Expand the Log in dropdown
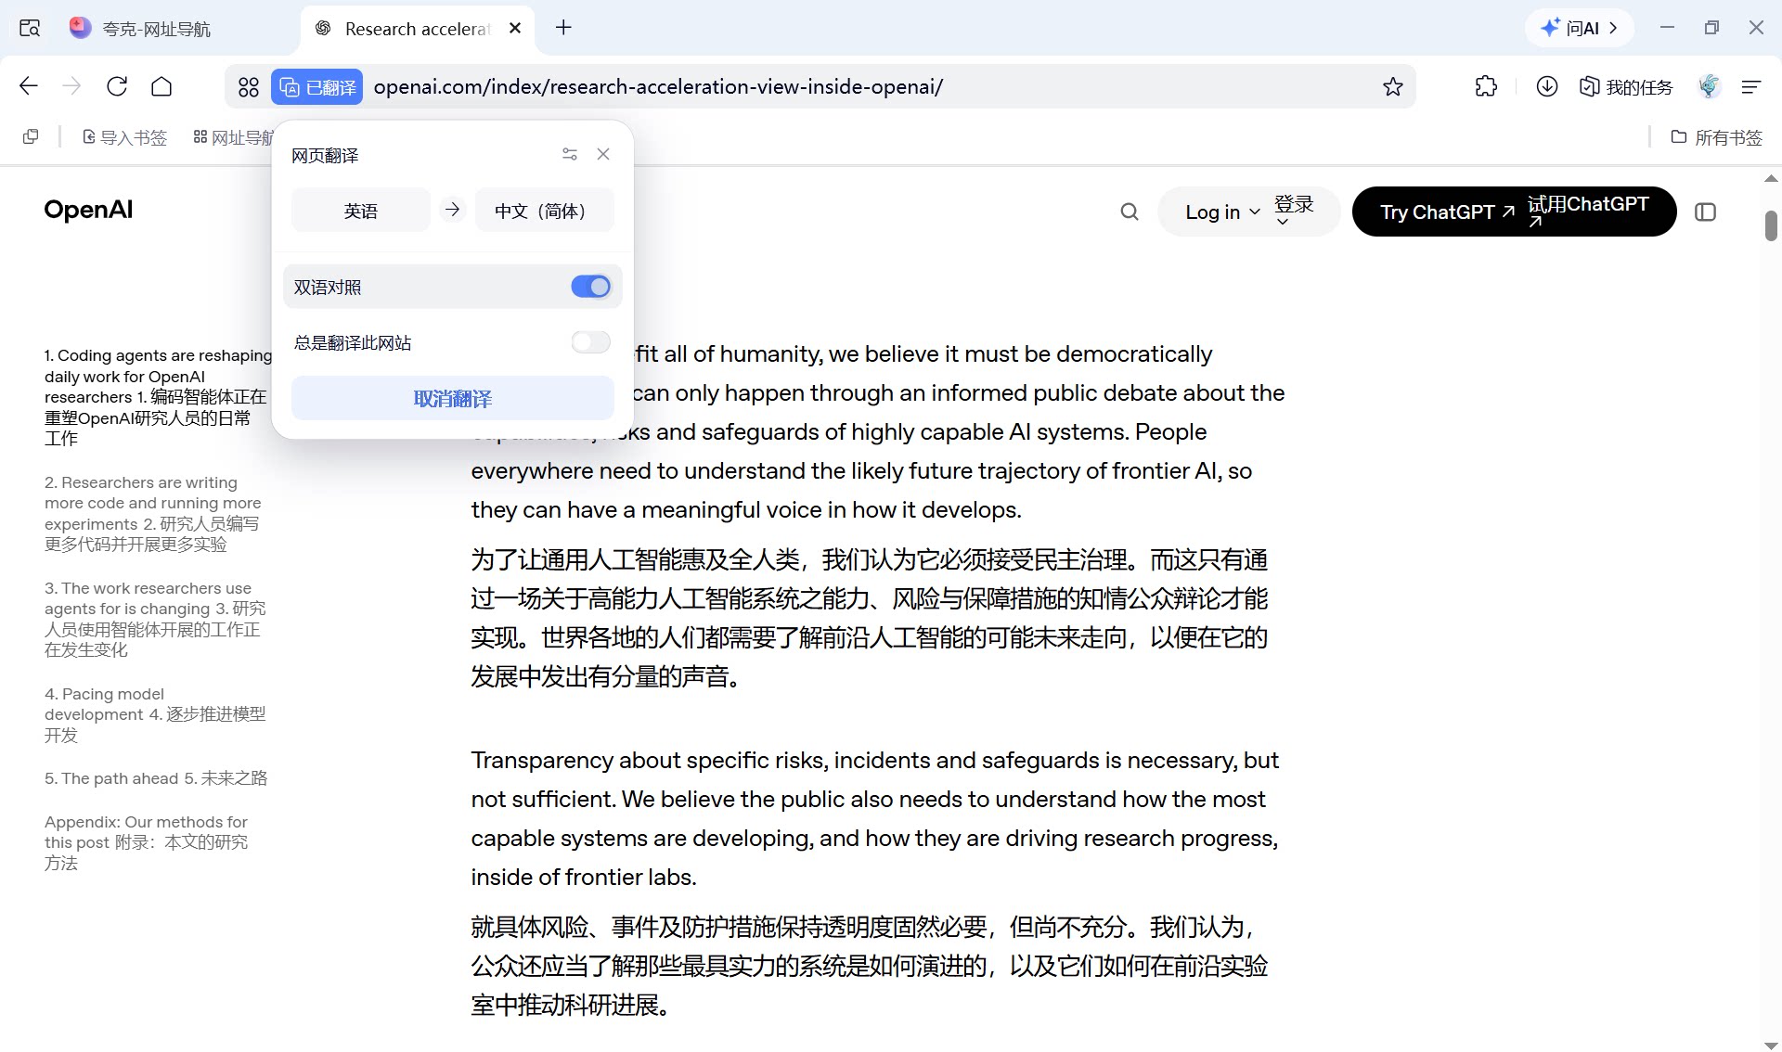Screen dimensions: 1782x1052 [1249, 212]
